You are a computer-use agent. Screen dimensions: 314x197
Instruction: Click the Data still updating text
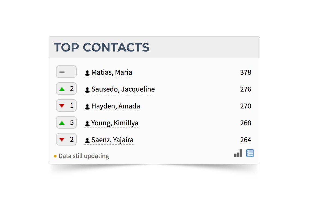point(84,156)
